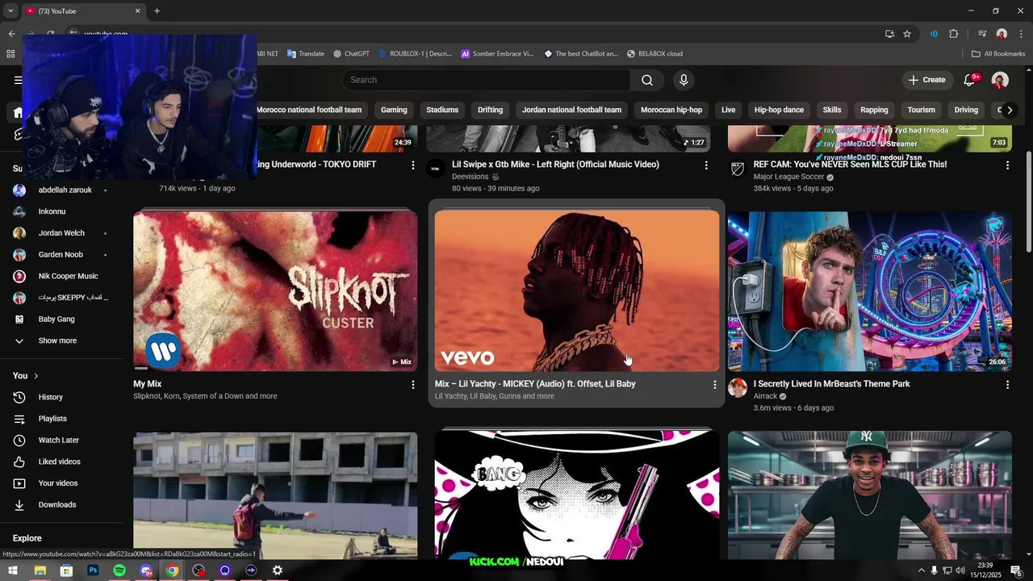The image size is (1033, 581).
Task: Open Chrome media controls icon
Action: pos(982,34)
